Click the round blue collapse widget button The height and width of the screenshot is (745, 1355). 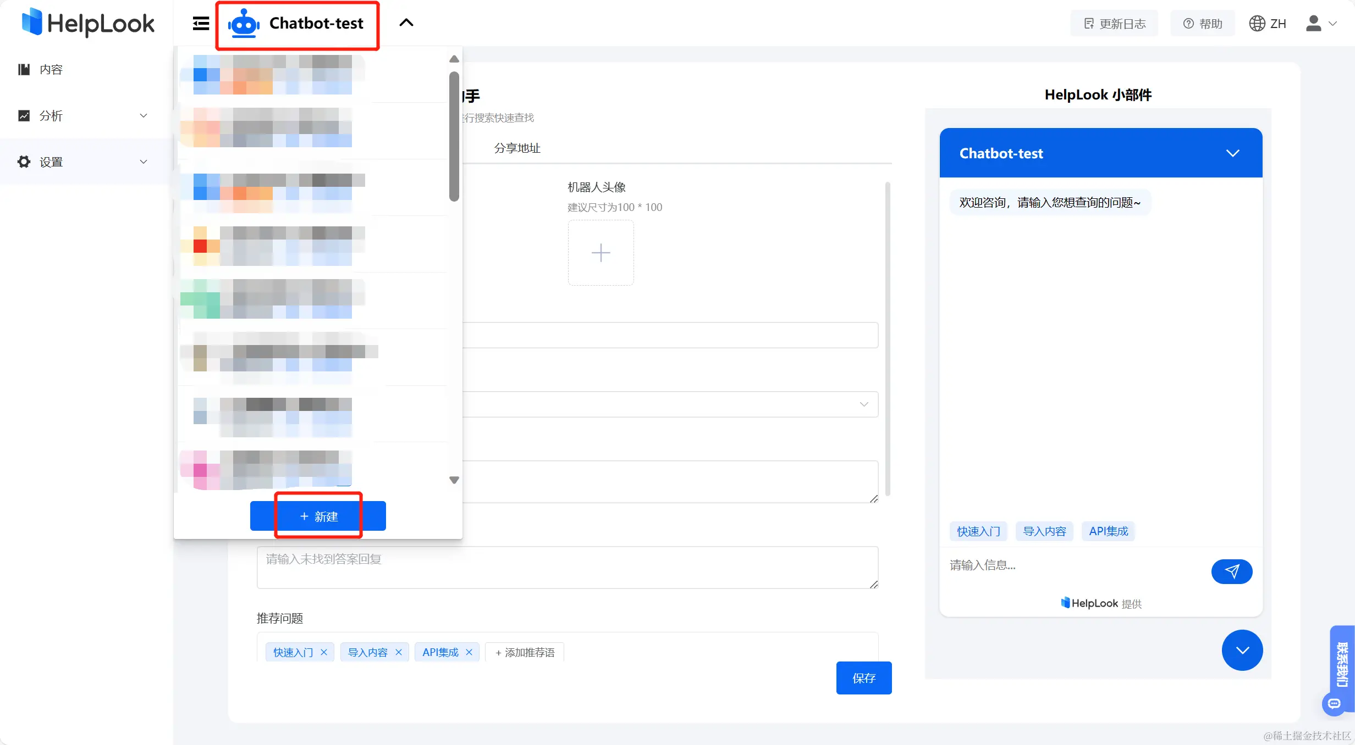coord(1242,650)
